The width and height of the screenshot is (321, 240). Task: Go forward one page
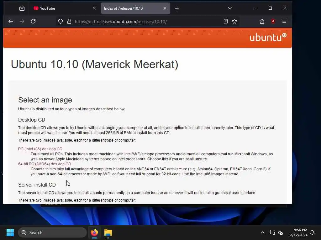[22, 21]
